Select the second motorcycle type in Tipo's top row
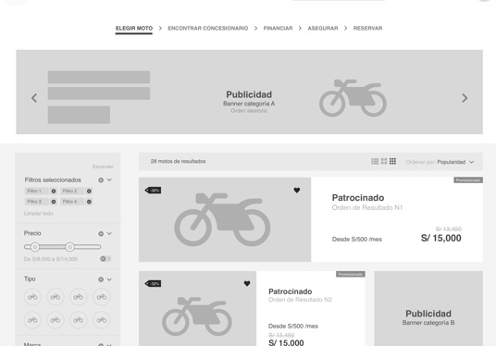The width and height of the screenshot is (496, 346). (56, 297)
